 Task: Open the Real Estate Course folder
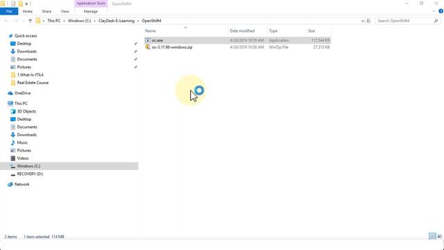33,83
